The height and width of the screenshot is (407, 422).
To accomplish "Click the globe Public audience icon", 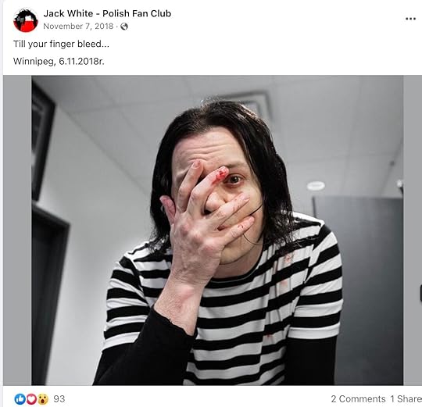I will [x=124, y=27].
